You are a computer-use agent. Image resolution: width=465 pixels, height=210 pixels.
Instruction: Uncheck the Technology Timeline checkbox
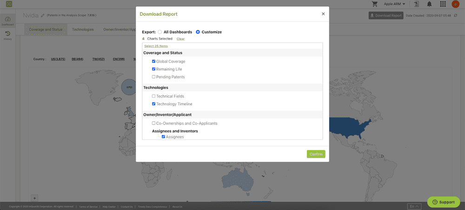click(x=153, y=104)
